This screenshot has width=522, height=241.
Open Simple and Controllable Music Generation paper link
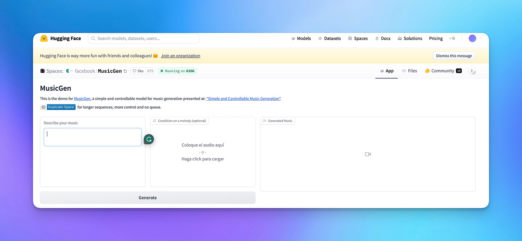tap(243, 98)
